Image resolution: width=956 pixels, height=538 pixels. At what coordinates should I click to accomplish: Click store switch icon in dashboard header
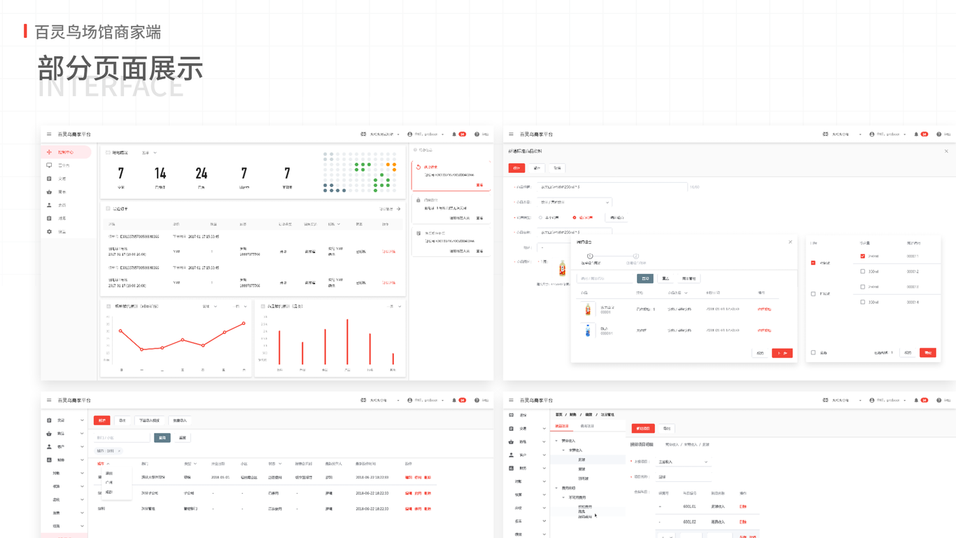[x=364, y=134]
